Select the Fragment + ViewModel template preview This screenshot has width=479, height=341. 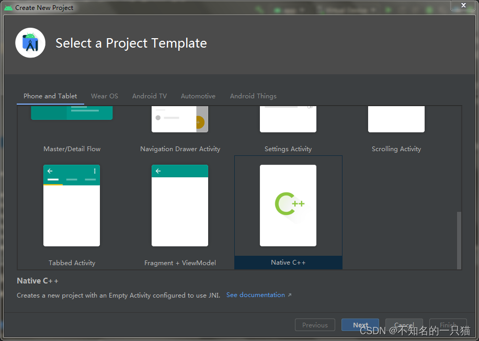tap(180, 206)
